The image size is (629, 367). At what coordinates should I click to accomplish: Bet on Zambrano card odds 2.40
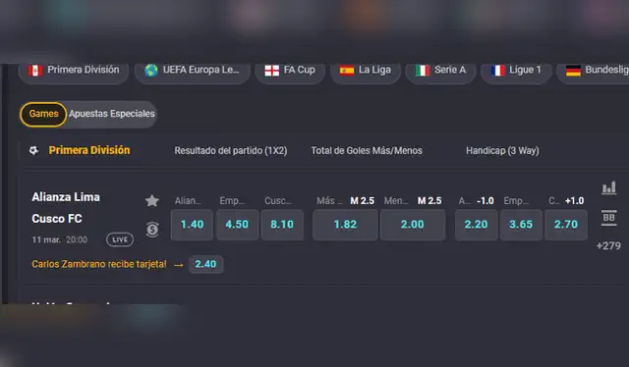tap(205, 264)
